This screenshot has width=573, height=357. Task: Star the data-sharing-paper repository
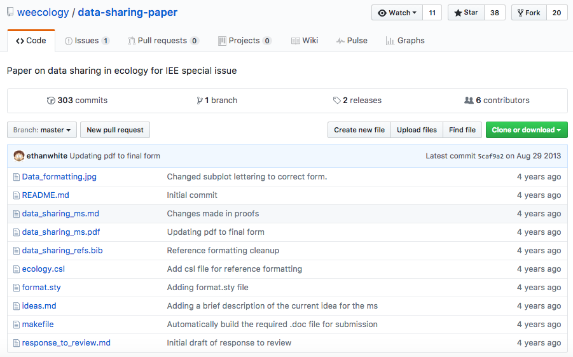(466, 13)
